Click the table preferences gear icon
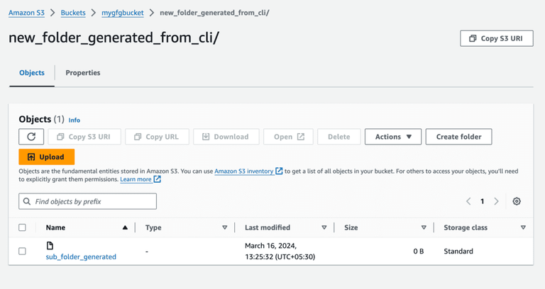Viewport: 545px width, 289px height. click(517, 201)
